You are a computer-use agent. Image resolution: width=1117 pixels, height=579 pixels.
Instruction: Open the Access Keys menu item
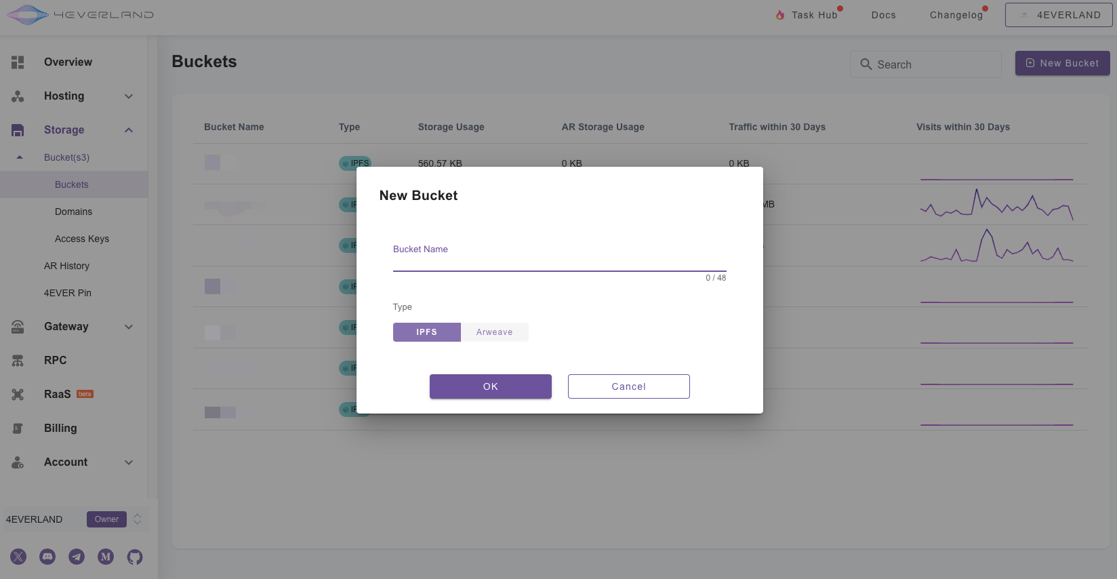point(82,239)
